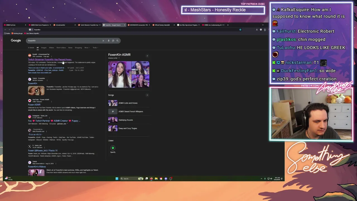Open Google Lens image search icon
The width and height of the screenshot is (357, 201).
(113, 41)
